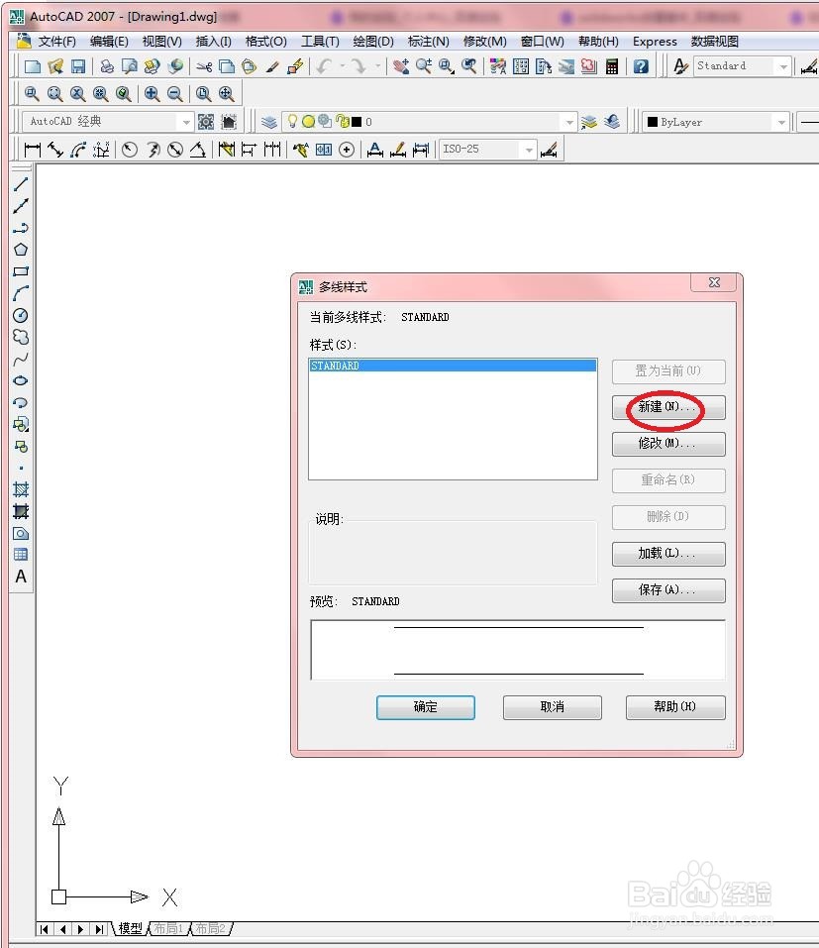The height and width of the screenshot is (948, 819).
Task: Click the Undo arrow icon
Action: 325,66
